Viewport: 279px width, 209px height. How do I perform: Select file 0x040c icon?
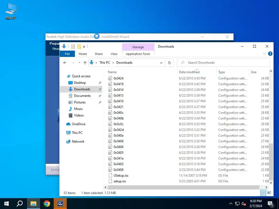(x=110, y=113)
